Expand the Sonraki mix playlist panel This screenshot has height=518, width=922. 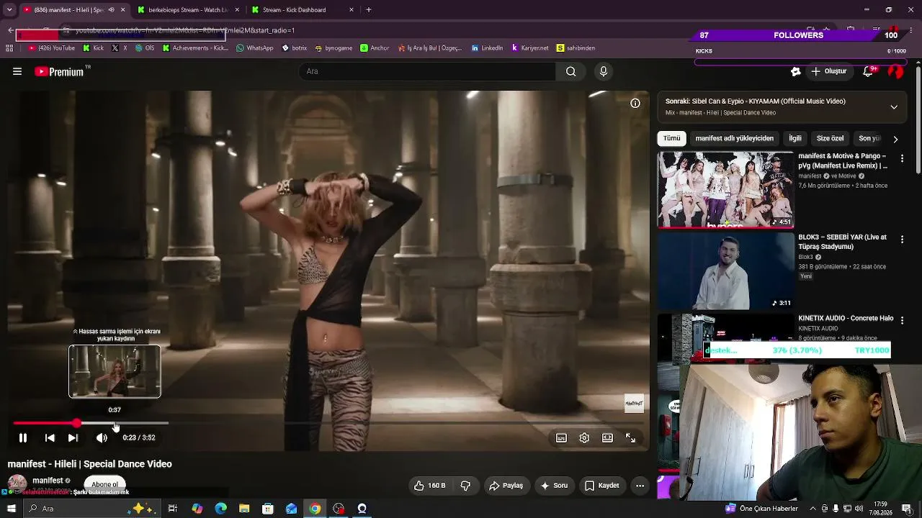(x=894, y=107)
